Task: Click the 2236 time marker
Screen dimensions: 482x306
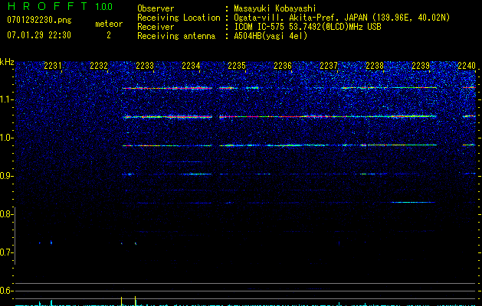Action: point(283,66)
